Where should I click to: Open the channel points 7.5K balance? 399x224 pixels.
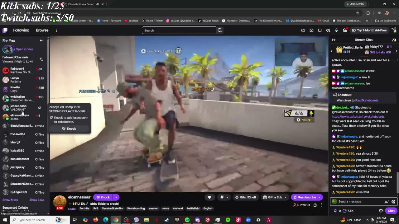[x=348, y=211]
